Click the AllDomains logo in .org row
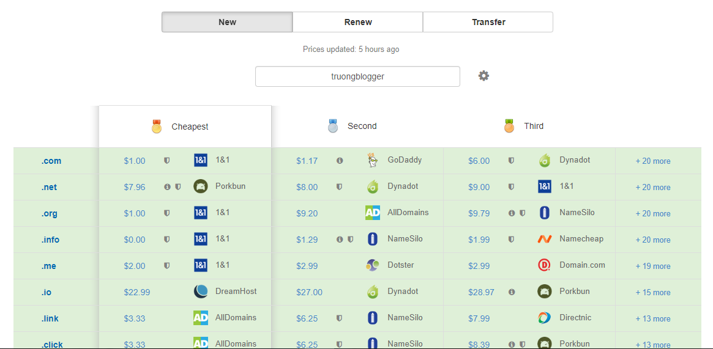 click(x=373, y=213)
